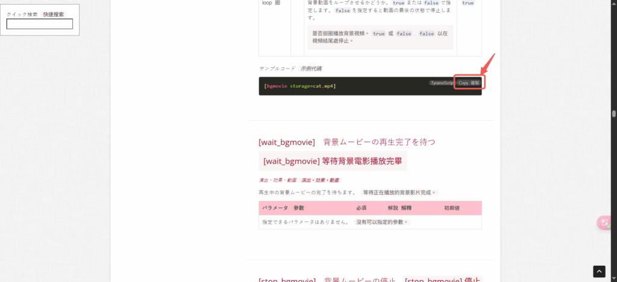The height and width of the screenshot is (282, 617).
Task: Click the [bgmovie storage=cat.mp4] code line
Action: [300, 86]
